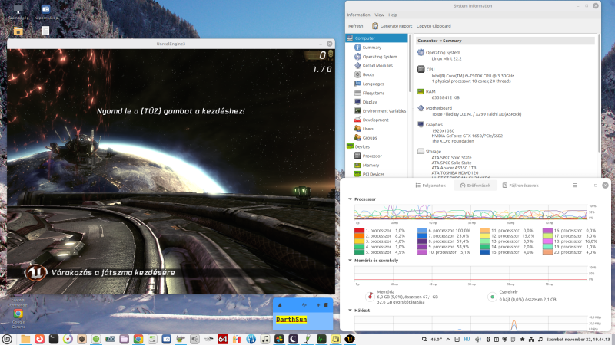Screen dimensions: 615x345
Task: Collapse the Processzor section
Action: click(351, 199)
